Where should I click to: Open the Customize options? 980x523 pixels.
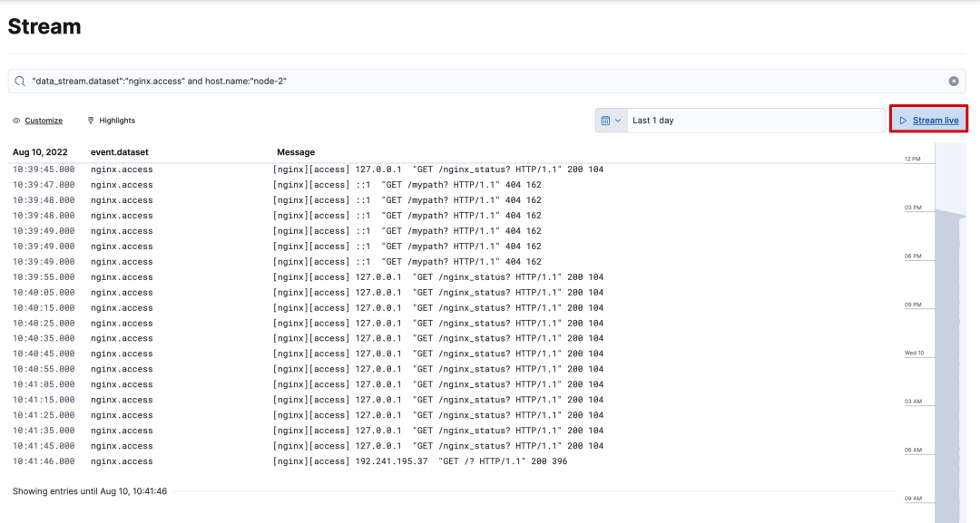(x=37, y=121)
